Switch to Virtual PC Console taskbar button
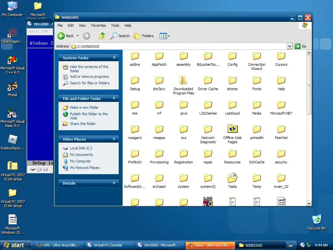The height and width of the screenshot is (250, 333). pyautogui.click(x=109, y=245)
